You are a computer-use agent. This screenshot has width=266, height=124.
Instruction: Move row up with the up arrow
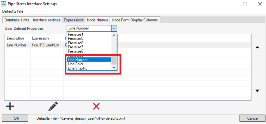tap(257, 48)
